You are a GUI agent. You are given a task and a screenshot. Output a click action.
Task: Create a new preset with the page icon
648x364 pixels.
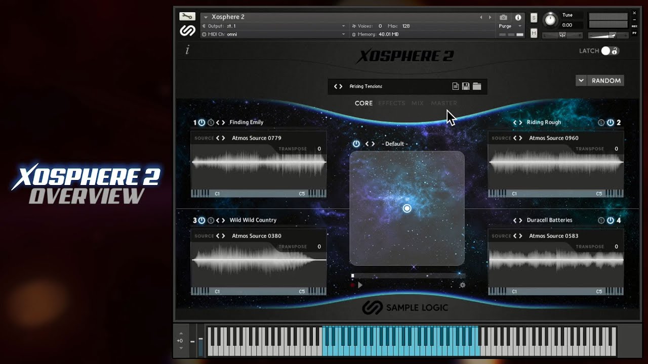[456, 86]
